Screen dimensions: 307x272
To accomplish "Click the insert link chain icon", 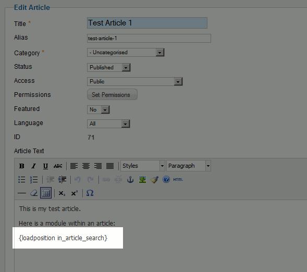I will point(106,179).
